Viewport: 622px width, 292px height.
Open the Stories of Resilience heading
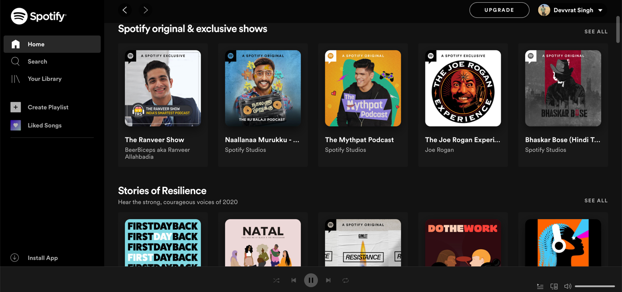(162, 191)
